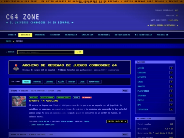The width and height of the screenshot is (184, 138).
Task: Filter reviews by Deportes
Action: (x=37, y=82)
